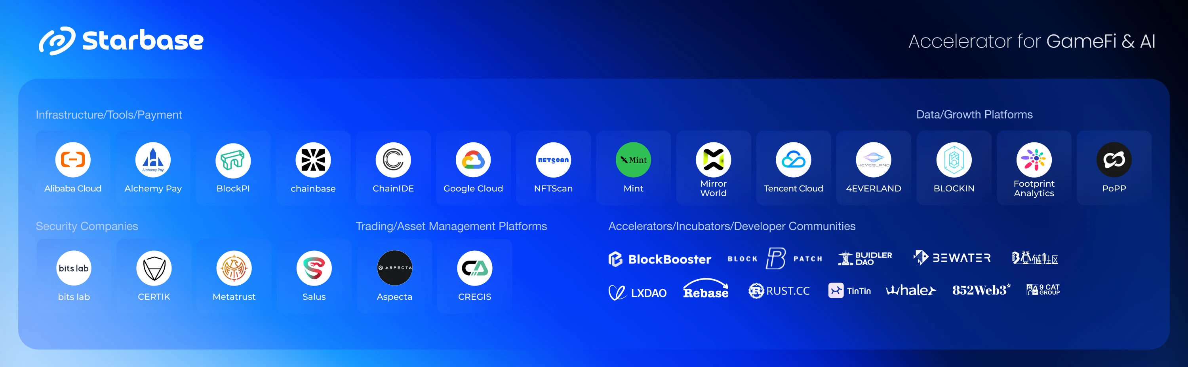Select the CERTIK shield icon
This screenshot has height=367, width=1188.
[154, 268]
